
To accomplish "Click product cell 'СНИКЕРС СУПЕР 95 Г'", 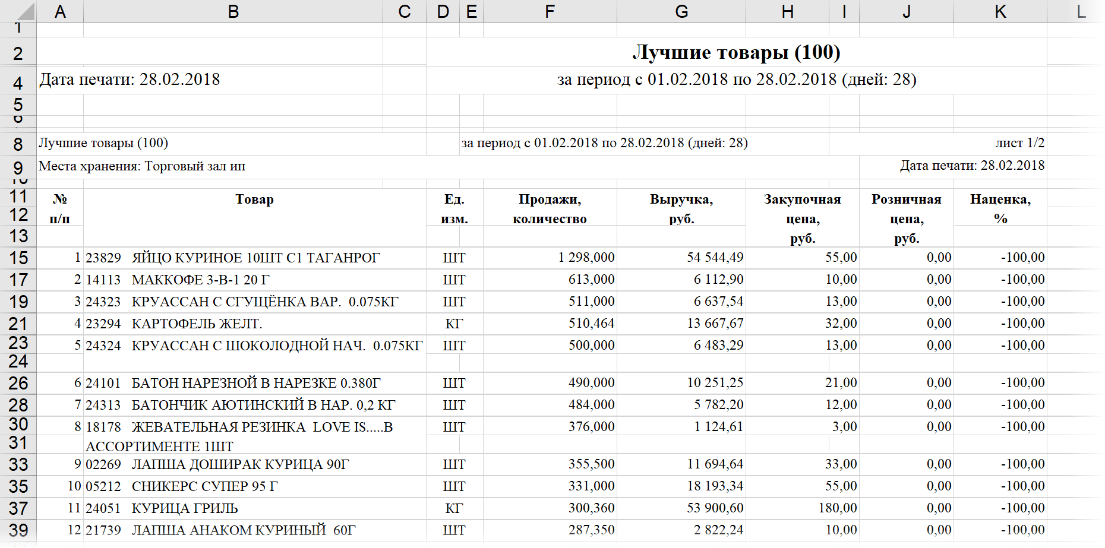I will coord(255,486).
